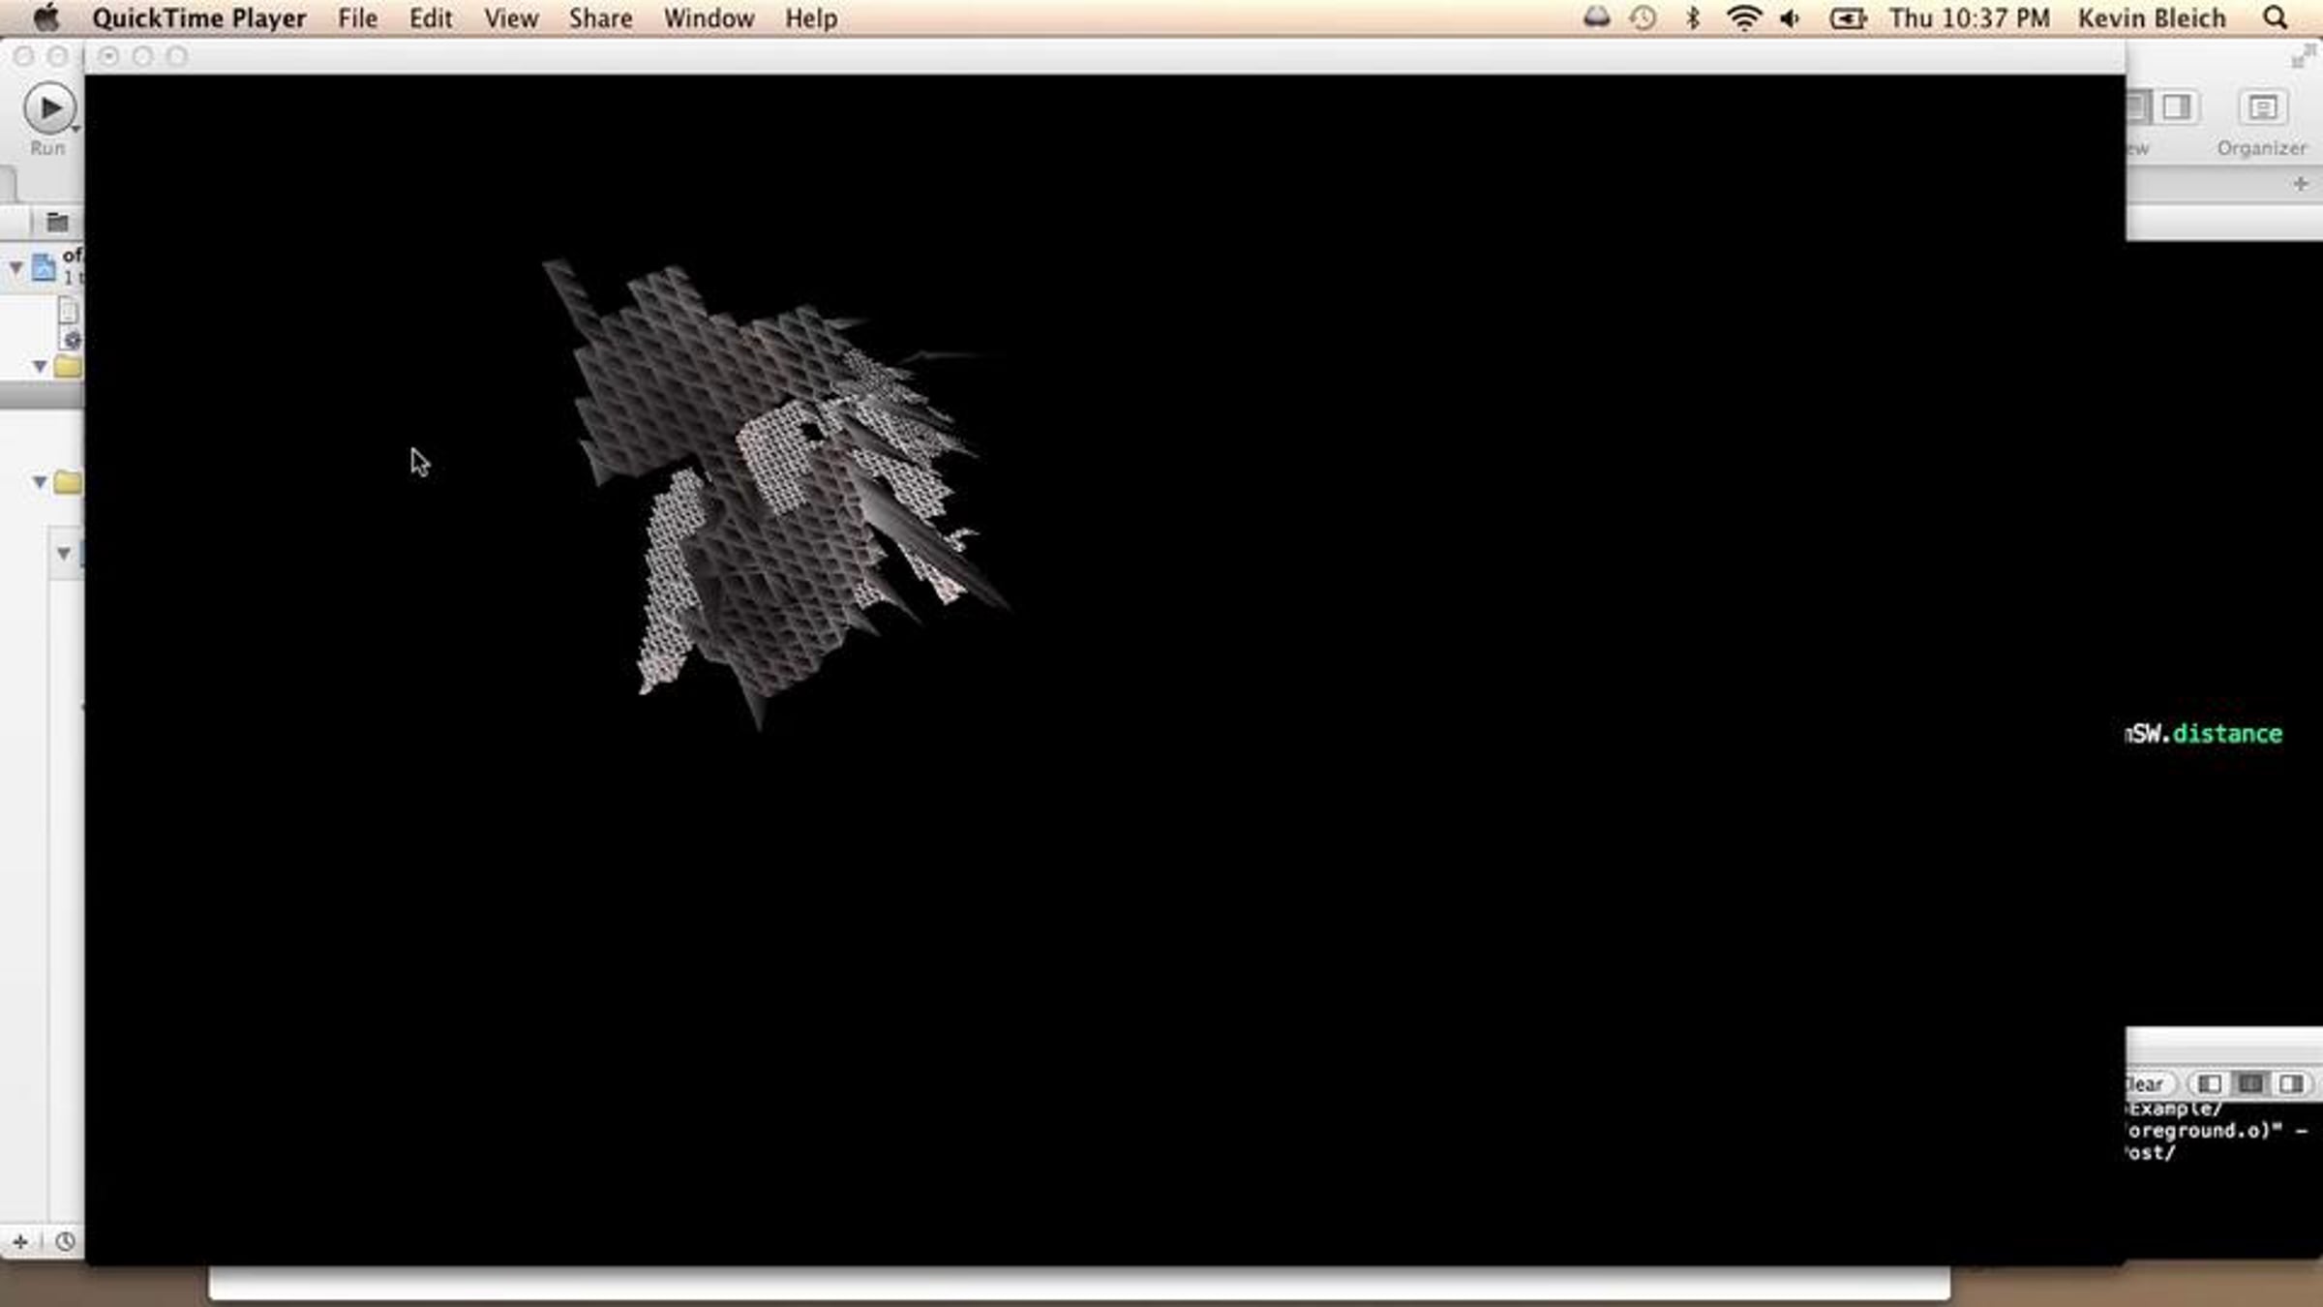2323x1307 pixels.
Task: Collapse the second yellow folder triangle
Action: coord(40,481)
